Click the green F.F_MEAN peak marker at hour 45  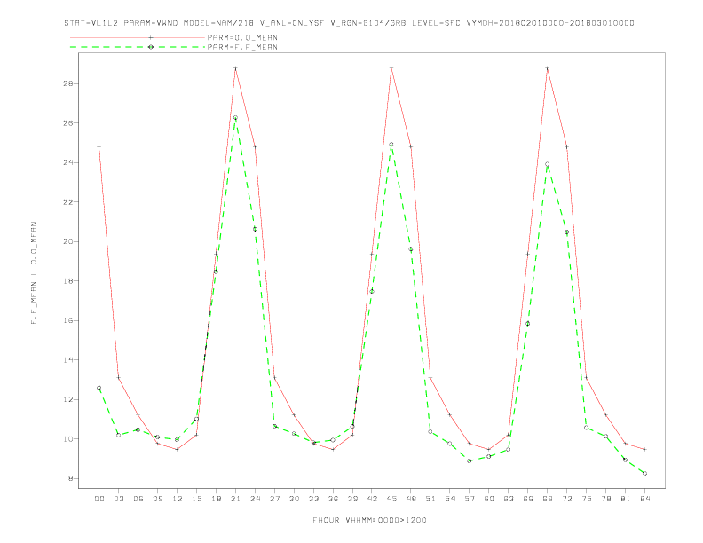pyautogui.click(x=391, y=145)
